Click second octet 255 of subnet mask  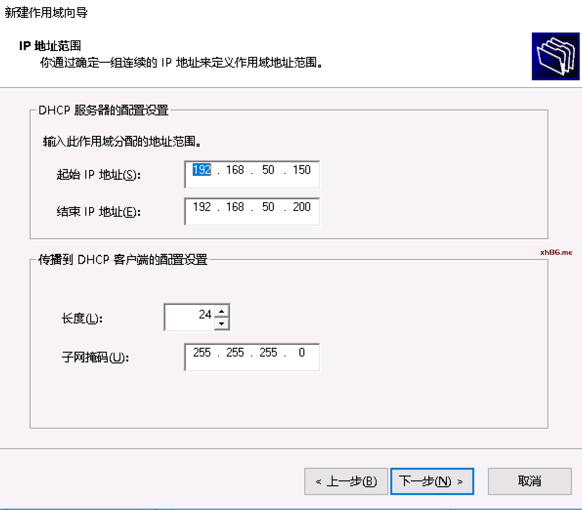tap(235, 352)
